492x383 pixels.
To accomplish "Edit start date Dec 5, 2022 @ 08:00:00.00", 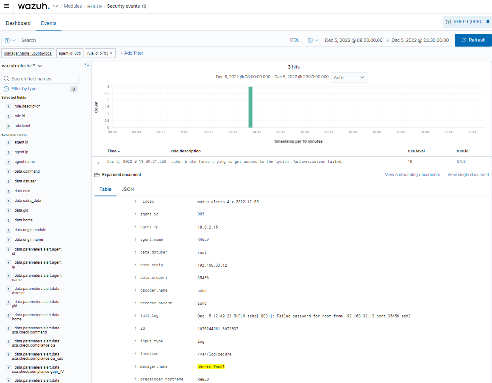I will [x=353, y=40].
